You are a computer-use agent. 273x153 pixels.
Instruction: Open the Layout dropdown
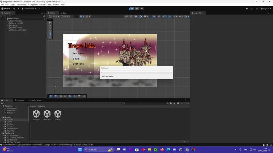(x=266, y=9)
